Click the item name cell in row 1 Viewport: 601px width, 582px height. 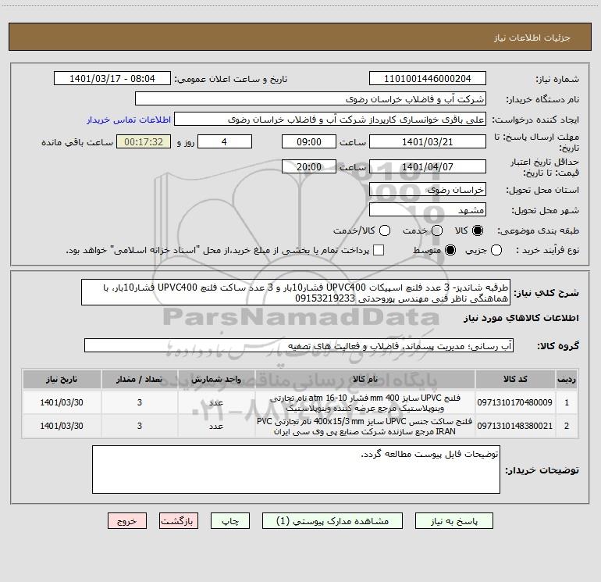point(365,402)
